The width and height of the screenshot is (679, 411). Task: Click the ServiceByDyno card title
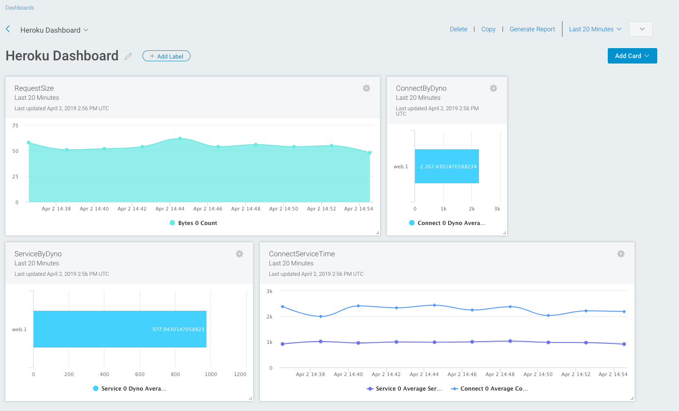[38, 254]
